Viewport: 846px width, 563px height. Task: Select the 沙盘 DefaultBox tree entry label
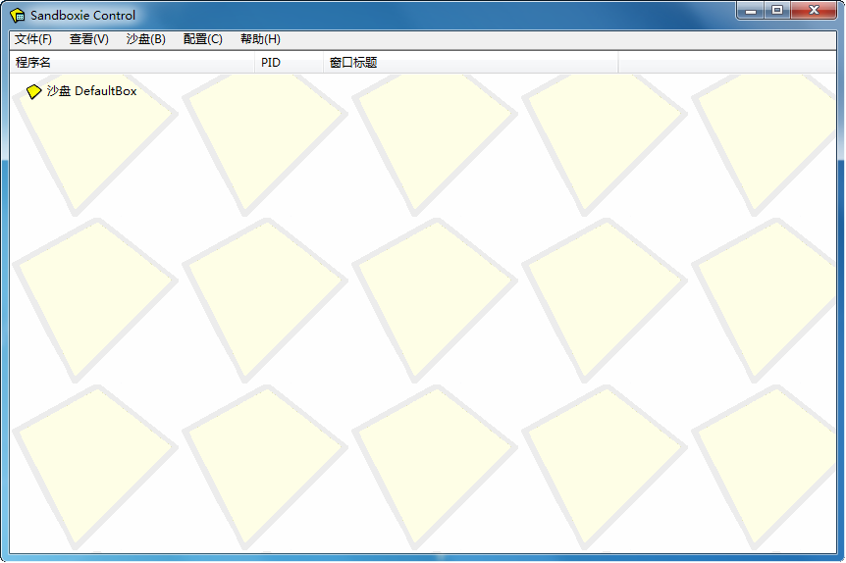pyautogui.click(x=92, y=91)
